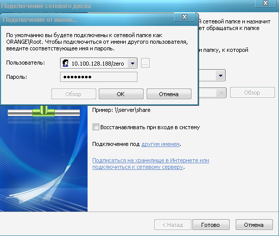Click the user icon in the Пользователь field
Viewport: 279px width, 236px height.
click(x=66, y=63)
